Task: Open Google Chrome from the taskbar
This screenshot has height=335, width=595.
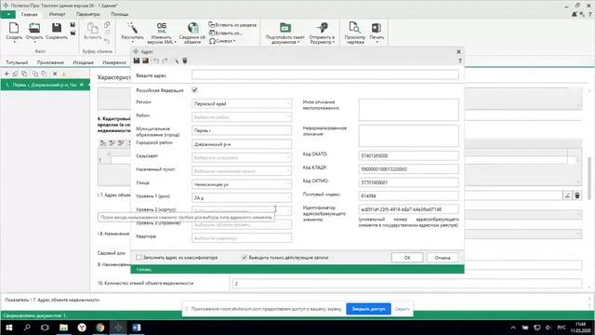Action: click(x=99, y=327)
